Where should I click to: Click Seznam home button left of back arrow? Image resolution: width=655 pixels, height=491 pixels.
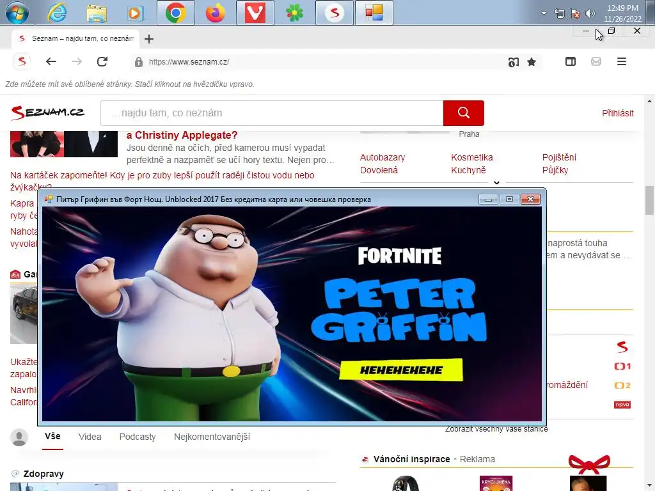click(22, 61)
